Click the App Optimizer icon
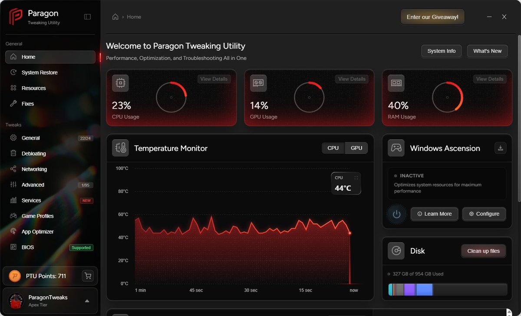 coord(13,231)
